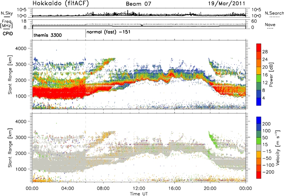Click the -200 tick on the velocity scale
Viewport: 284px width, 196px height.
tap(268, 172)
